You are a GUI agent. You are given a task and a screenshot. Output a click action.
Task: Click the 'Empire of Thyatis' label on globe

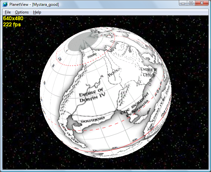149,72
